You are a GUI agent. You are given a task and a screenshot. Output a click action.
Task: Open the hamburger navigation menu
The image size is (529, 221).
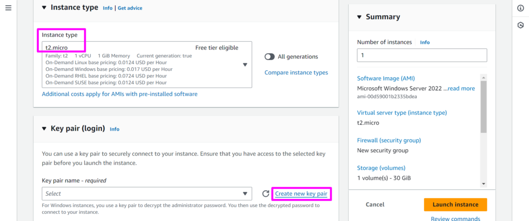click(x=8, y=8)
